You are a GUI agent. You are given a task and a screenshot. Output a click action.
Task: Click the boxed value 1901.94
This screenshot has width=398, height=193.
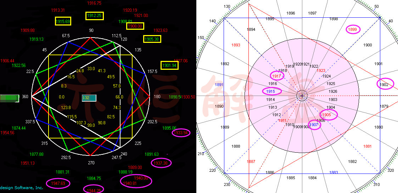169,66
